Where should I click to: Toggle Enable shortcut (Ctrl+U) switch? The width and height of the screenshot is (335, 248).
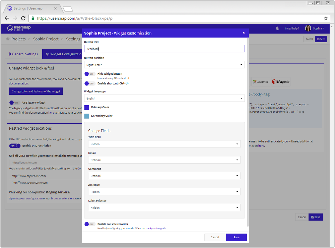pos(90,83)
